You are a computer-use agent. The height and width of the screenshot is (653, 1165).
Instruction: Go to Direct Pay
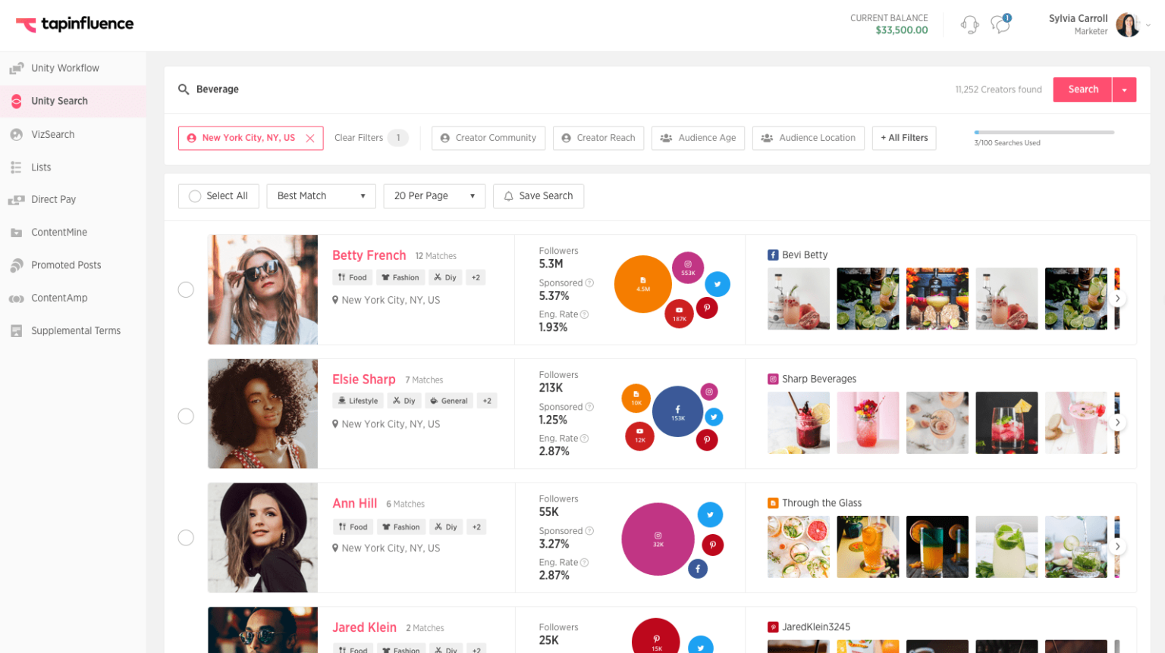coord(54,199)
